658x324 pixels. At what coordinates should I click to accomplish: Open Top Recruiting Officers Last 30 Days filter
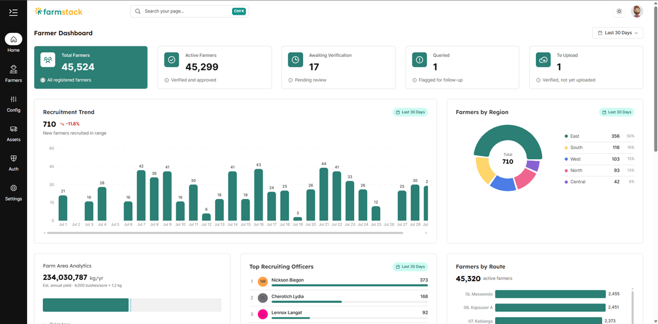(410, 266)
